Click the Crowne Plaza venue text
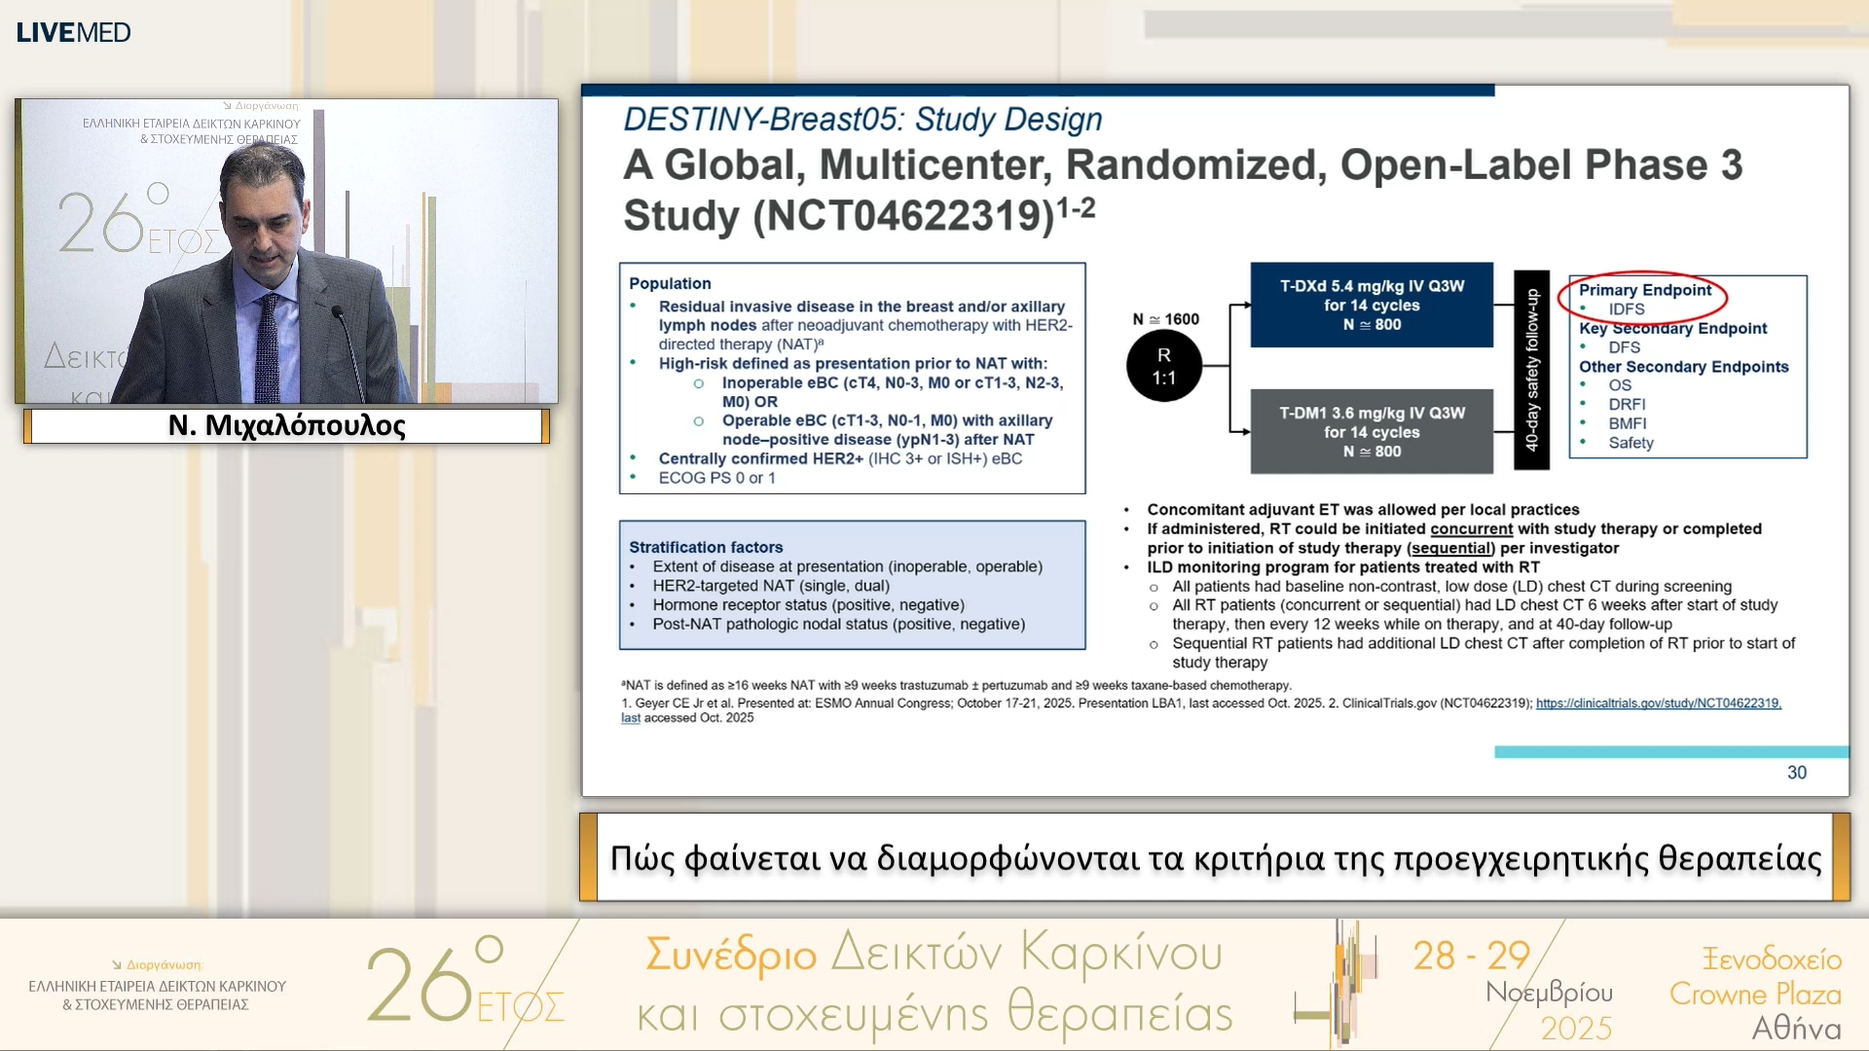Screen dimensions: 1869x1051 pos(1755,994)
